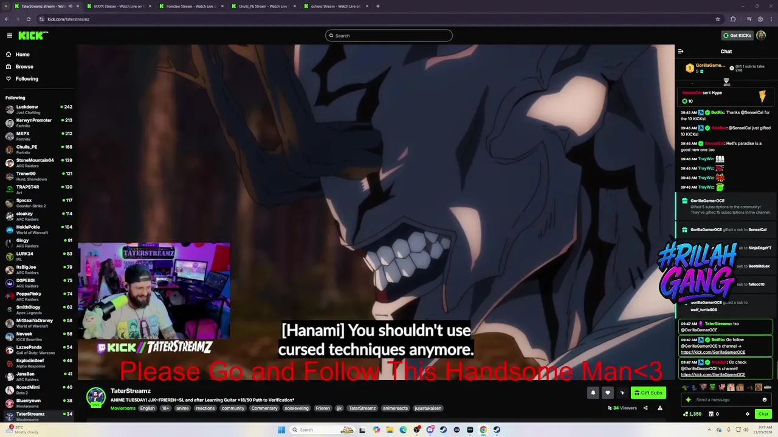
Task: Click the Send a message input
Action: pos(726,399)
